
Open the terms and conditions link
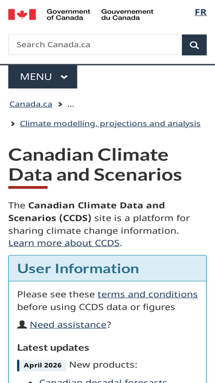[148, 295]
